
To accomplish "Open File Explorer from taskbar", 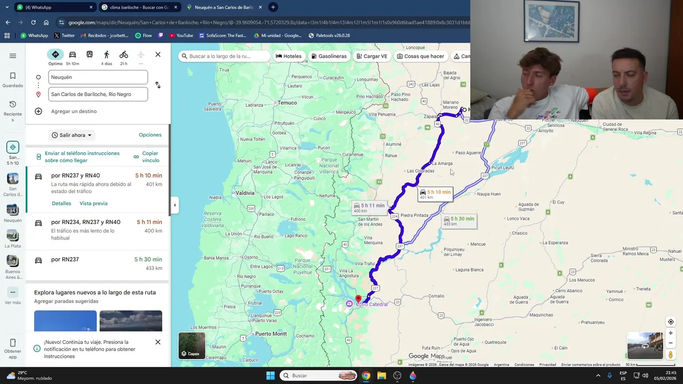I will pyautogui.click(x=382, y=375).
